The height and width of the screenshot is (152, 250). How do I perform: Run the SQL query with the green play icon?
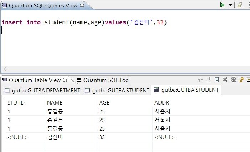tap(223, 5)
